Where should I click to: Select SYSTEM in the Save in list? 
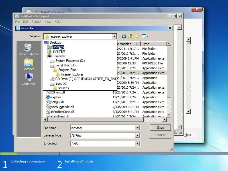click(59, 52)
